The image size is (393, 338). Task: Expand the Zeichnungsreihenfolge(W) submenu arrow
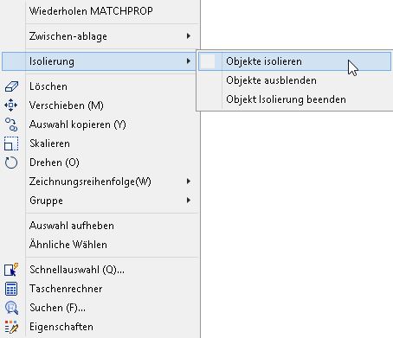189,182
